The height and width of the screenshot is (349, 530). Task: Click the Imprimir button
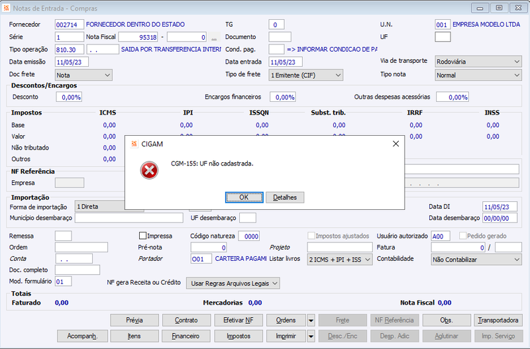(x=286, y=336)
